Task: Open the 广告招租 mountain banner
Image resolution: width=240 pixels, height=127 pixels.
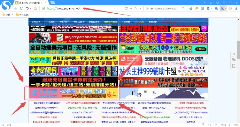Action: point(163,93)
